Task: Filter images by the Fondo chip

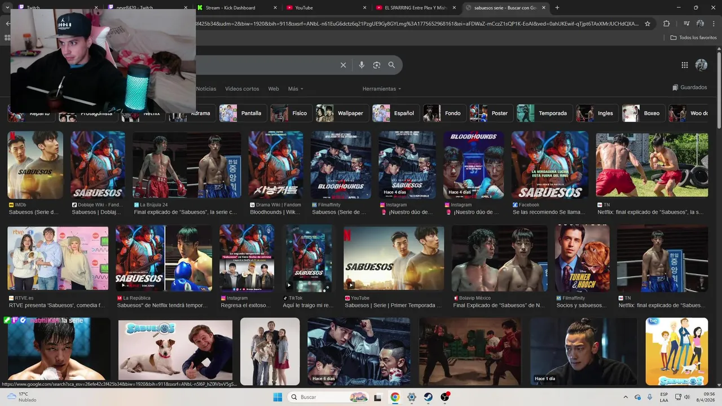Action: [x=444, y=113]
